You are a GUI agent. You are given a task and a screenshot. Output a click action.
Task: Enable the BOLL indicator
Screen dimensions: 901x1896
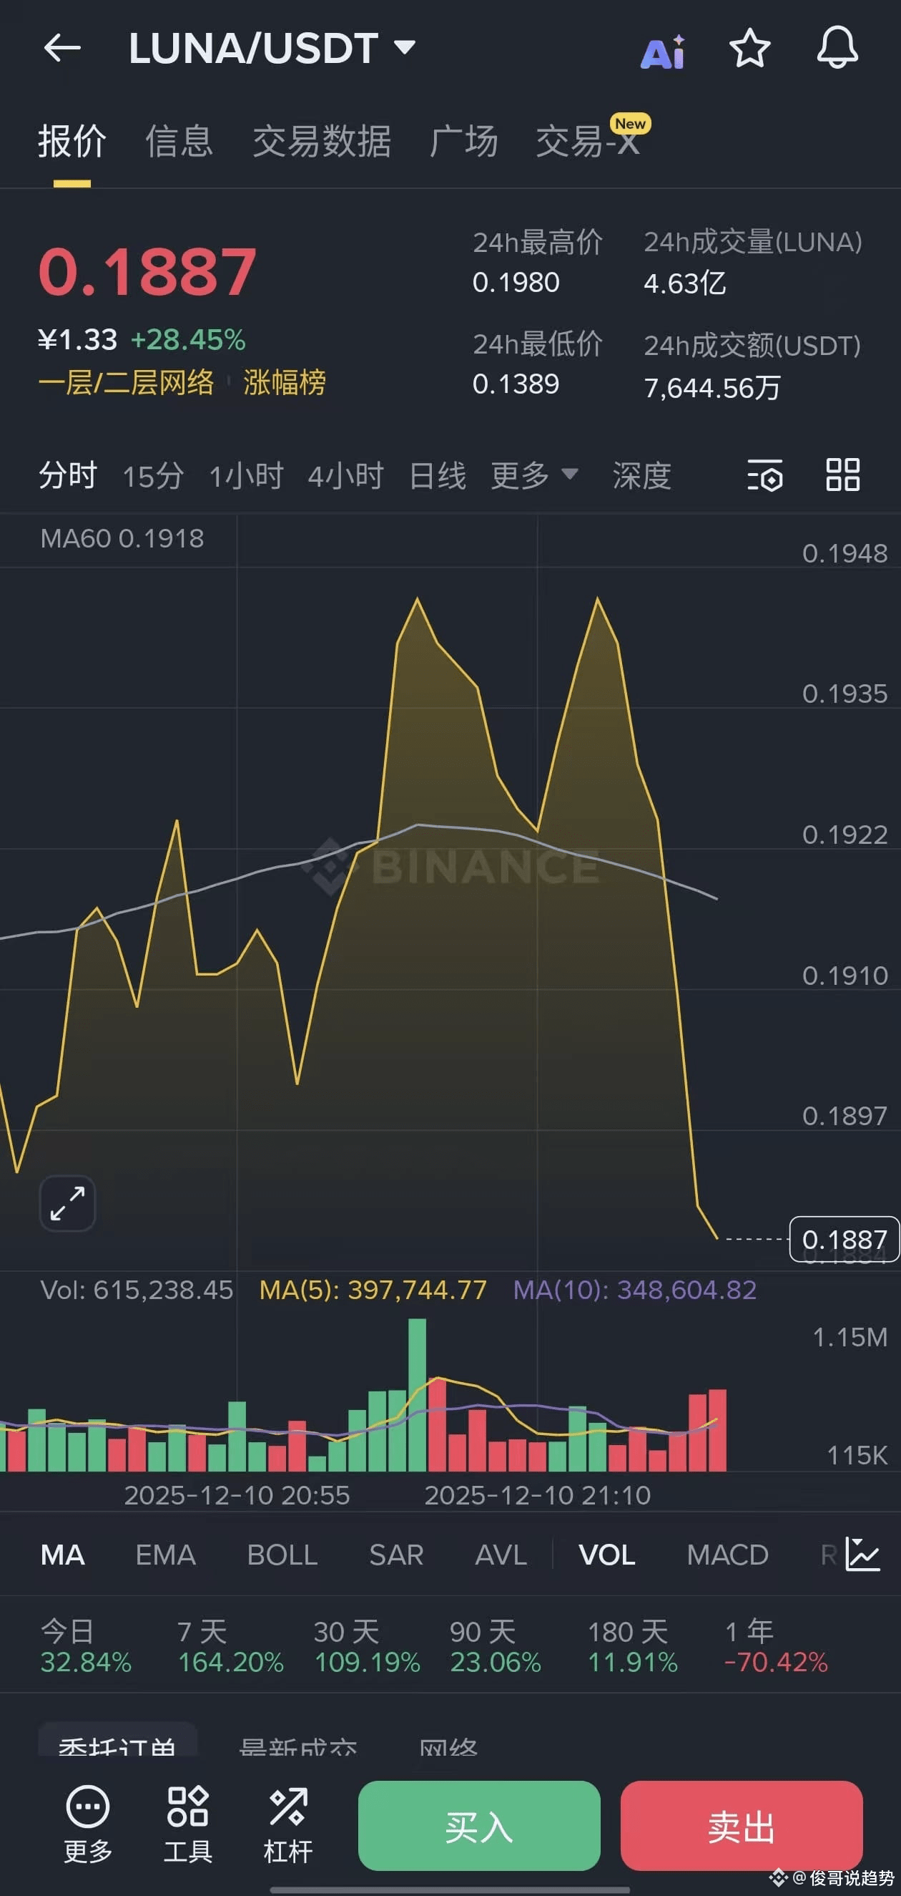pyautogui.click(x=282, y=1555)
